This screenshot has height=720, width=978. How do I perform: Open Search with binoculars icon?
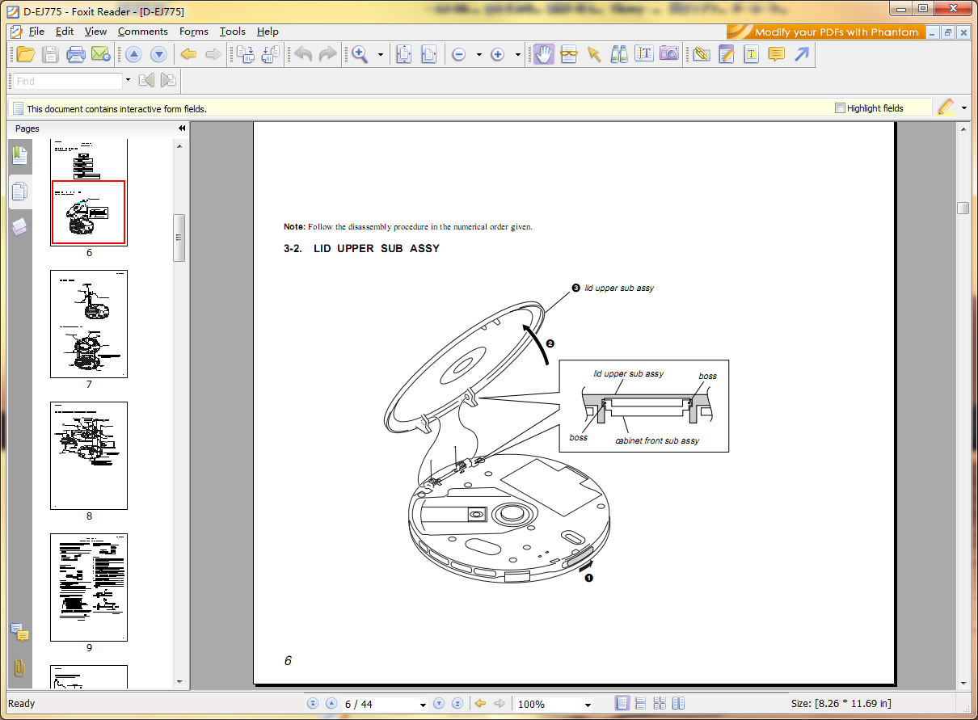point(619,54)
